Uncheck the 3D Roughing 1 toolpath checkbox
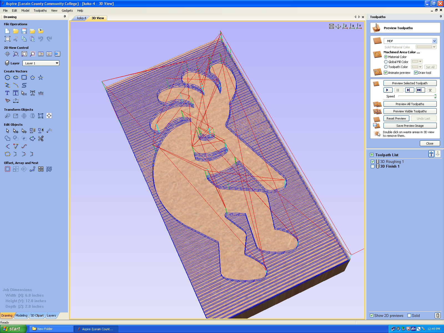The height and width of the screenshot is (333, 444). click(373, 162)
